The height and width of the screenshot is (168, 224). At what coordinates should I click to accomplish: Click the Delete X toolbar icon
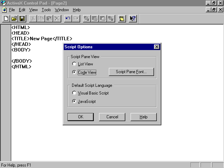click(x=57, y=19)
